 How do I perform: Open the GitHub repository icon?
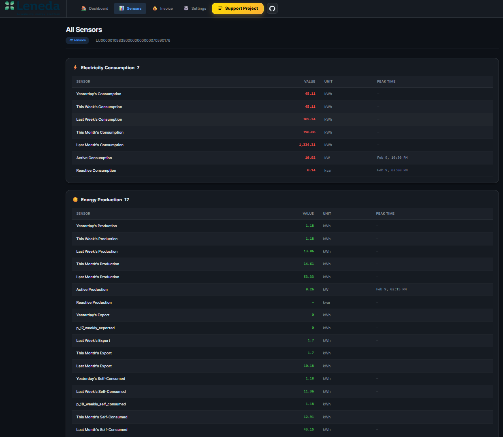(272, 9)
